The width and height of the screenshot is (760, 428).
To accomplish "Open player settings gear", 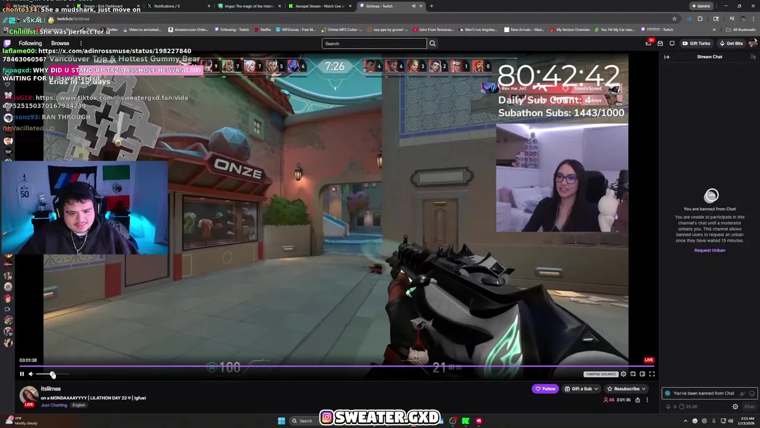I will click(x=623, y=374).
